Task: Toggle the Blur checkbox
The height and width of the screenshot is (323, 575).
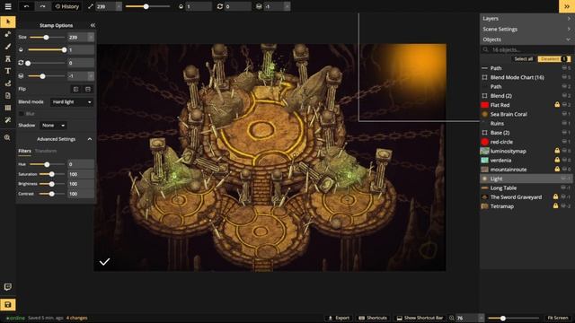Action: point(22,114)
